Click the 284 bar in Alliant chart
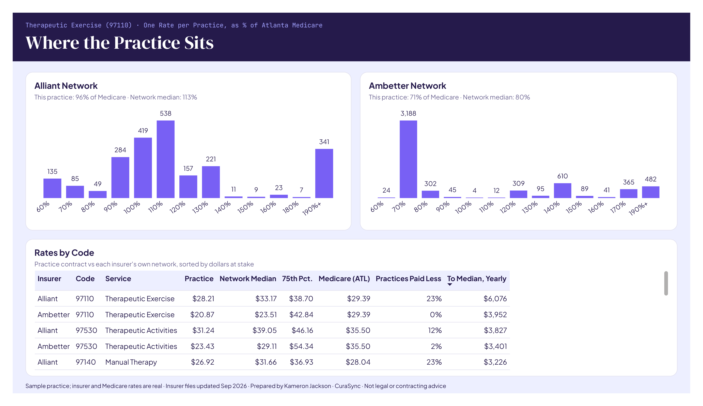 click(x=120, y=178)
